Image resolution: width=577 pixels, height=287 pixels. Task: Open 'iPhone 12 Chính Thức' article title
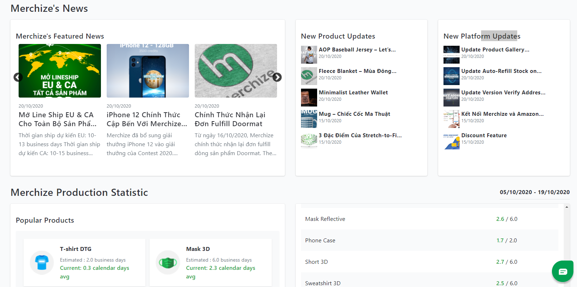pos(147,119)
